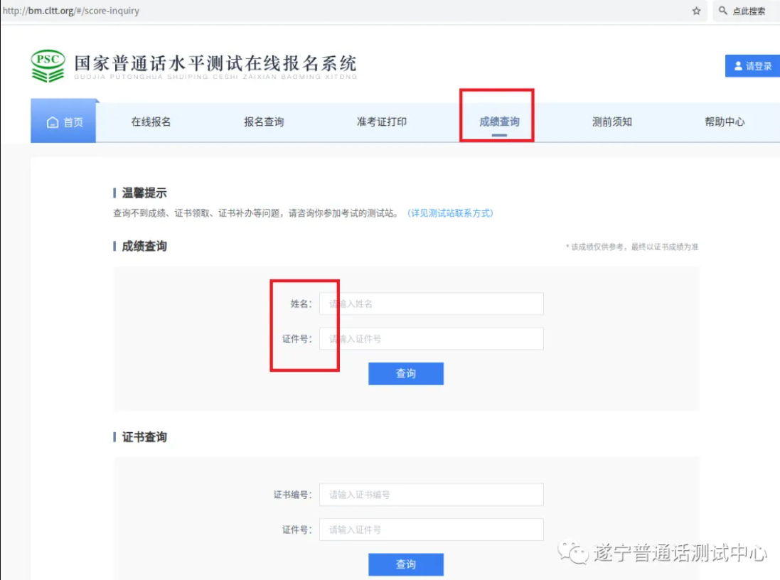The width and height of the screenshot is (780, 580).
Task: Click the magnifier icon in browser search box
Action: 723,11
